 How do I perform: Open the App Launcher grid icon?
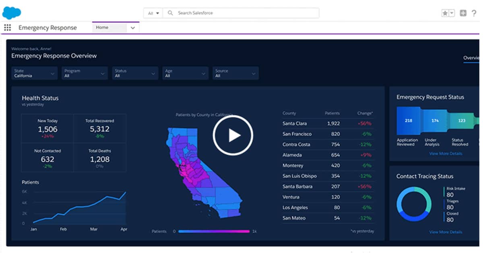pos(7,28)
